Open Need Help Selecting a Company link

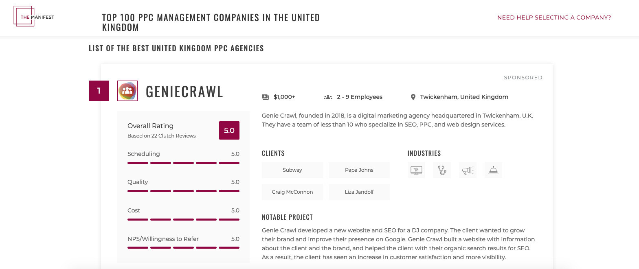click(x=554, y=17)
